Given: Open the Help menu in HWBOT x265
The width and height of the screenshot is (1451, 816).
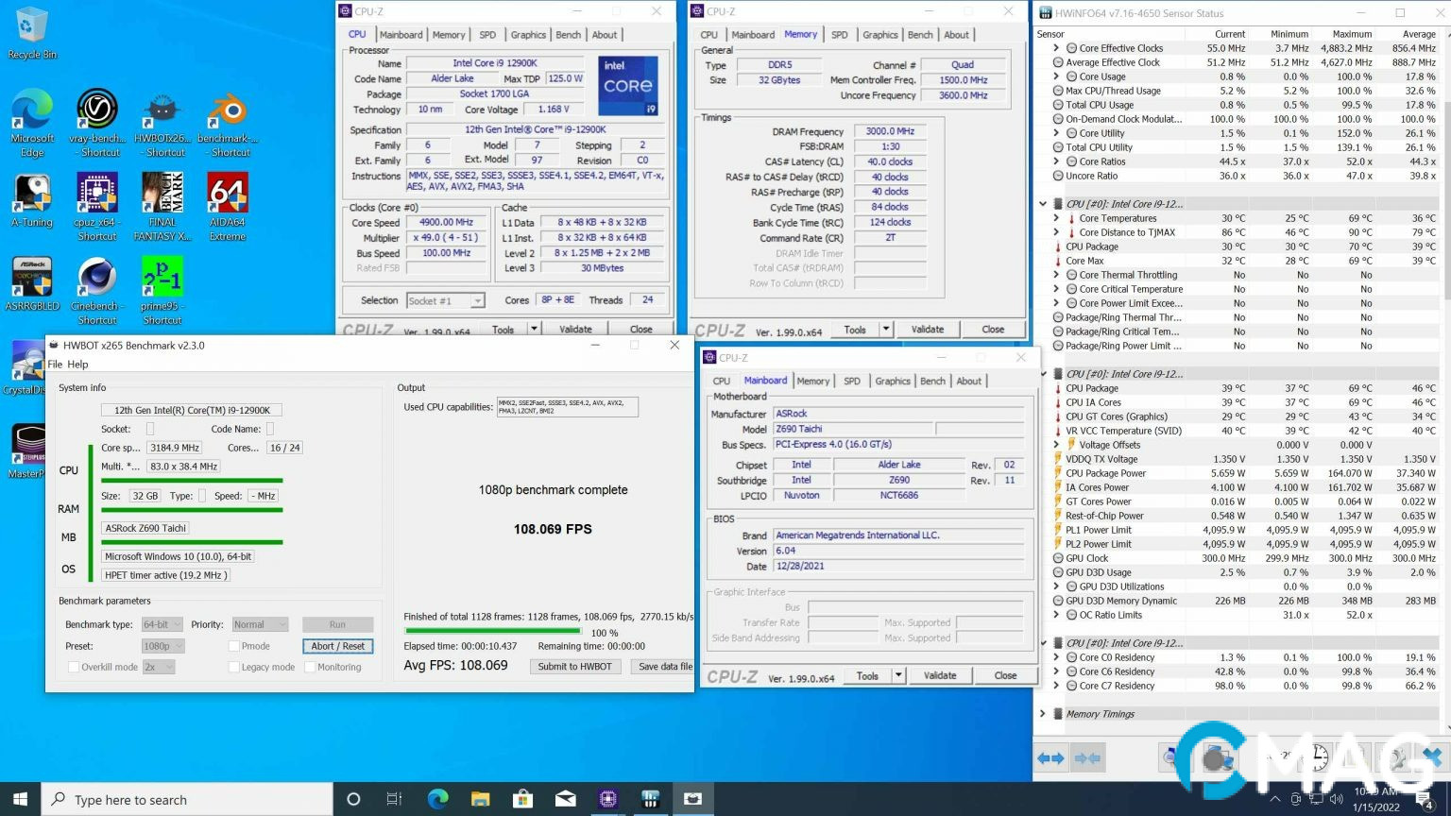Looking at the screenshot, I should pos(77,365).
